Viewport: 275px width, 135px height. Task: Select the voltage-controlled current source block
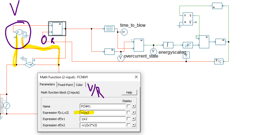click(29, 65)
